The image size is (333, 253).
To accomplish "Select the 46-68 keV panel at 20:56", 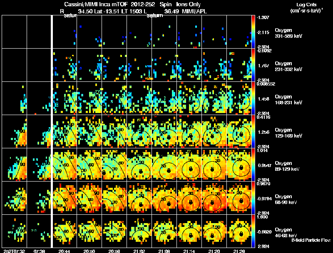I will click(x=114, y=231).
